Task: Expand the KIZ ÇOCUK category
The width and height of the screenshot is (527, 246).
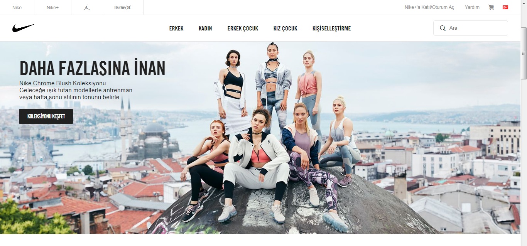Action: pos(285,29)
